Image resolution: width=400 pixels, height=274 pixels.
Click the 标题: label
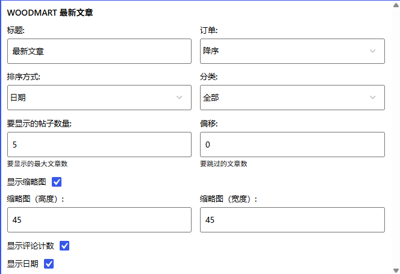click(x=16, y=30)
